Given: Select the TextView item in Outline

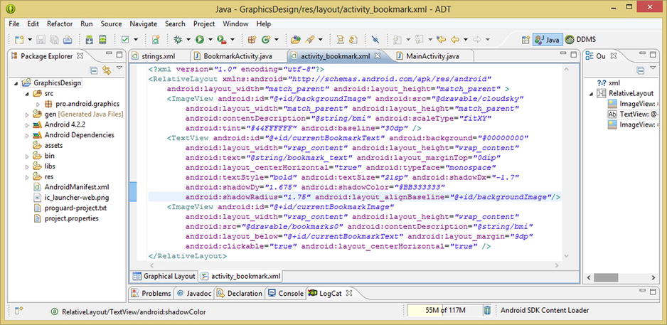Looking at the screenshot, I should pyautogui.click(x=633, y=114).
